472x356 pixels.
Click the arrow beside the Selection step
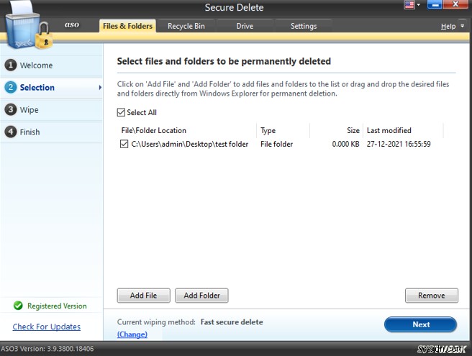tap(100, 88)
